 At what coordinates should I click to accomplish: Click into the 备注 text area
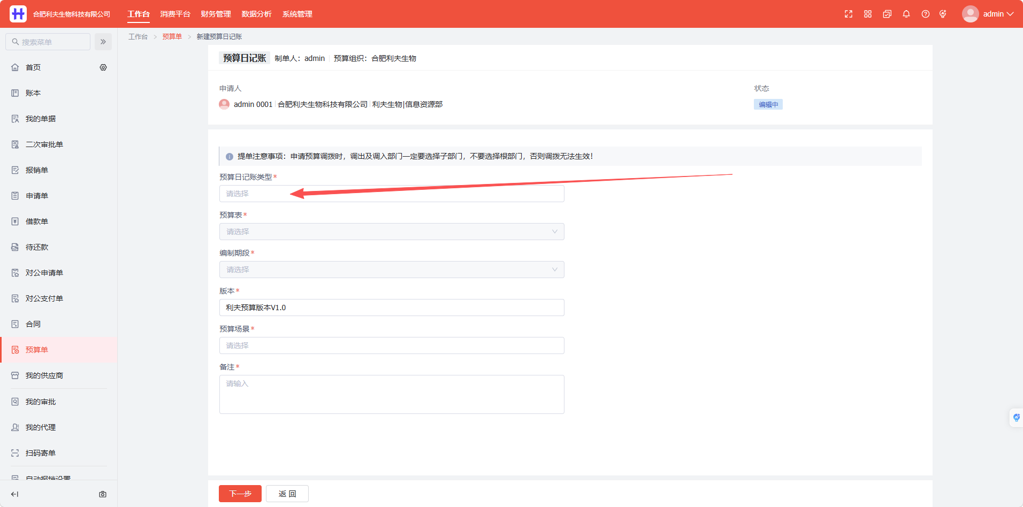pyautogui.click(x=392, y=394)
